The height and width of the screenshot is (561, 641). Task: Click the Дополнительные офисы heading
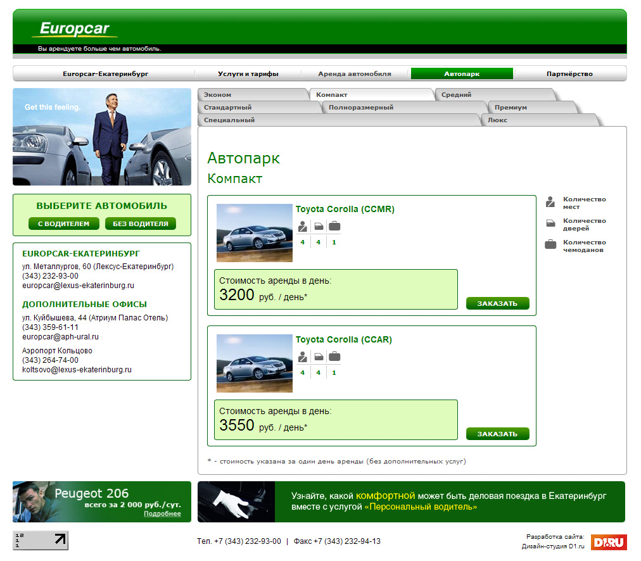point(84,305)
